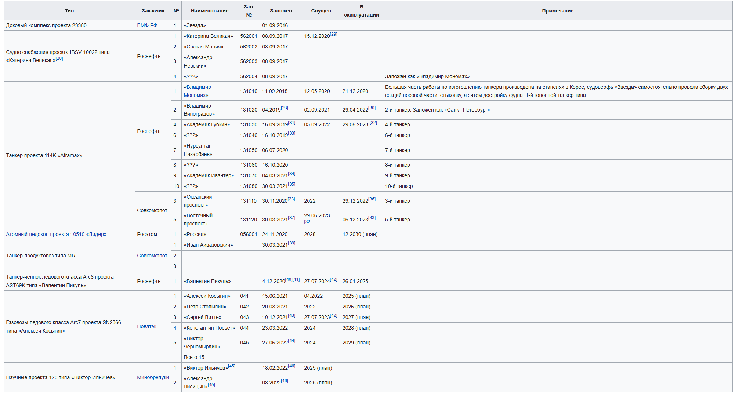Open reference [42] beside 27.07.2023
The width and height of the screenshot is (735, 395).
point(333,315)
